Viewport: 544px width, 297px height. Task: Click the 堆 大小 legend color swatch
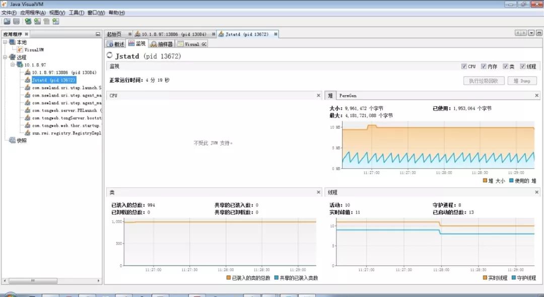click(x=485, y=181)
